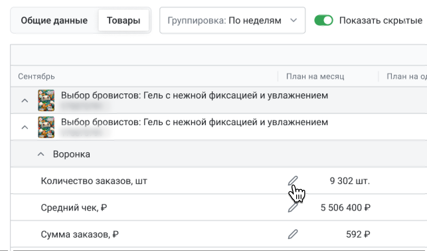This screenshot has width=427, height=251.
Task: Switch to the Общие данные tab
Action: point(54,21)
